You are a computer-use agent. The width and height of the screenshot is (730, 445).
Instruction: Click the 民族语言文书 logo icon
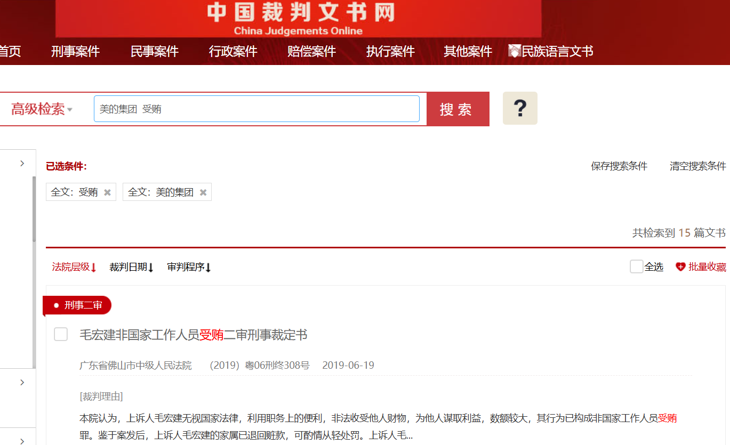click(x=514, y=51)
